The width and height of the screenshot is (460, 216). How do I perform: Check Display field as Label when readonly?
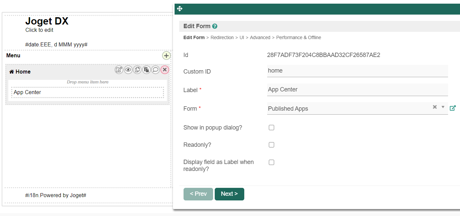coord(271,162)
